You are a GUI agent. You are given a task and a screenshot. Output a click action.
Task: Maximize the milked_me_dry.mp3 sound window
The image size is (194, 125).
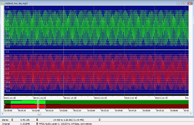tap(184, 4)
